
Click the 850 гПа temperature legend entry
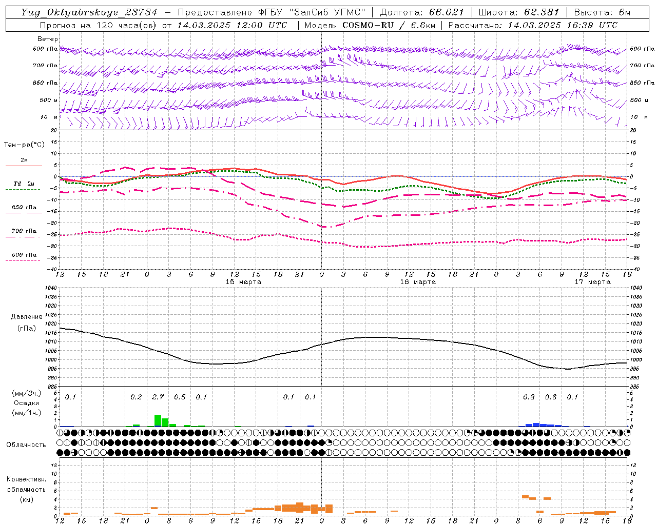(x=24, y=208)
